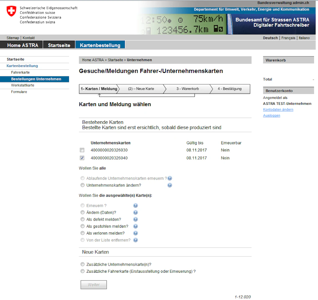
Task: Click help icon next to 'Ändern (Daten)?'
Action: click(x=135, y=213)
